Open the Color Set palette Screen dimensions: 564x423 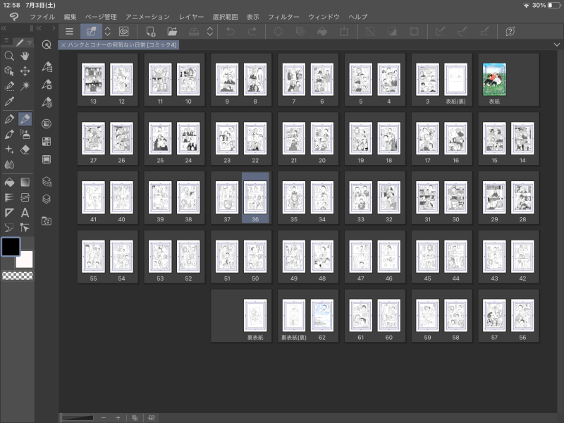tap(47, 142)
